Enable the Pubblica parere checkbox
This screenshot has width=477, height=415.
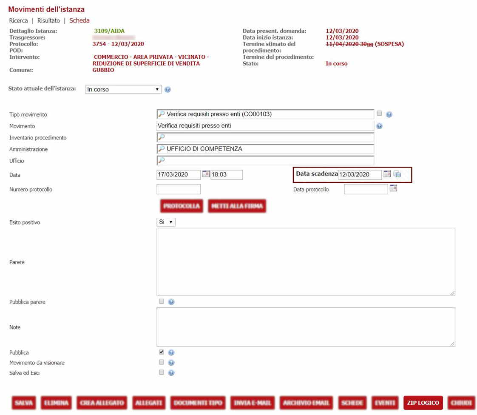pyautogui.click(x=161, y=301)
